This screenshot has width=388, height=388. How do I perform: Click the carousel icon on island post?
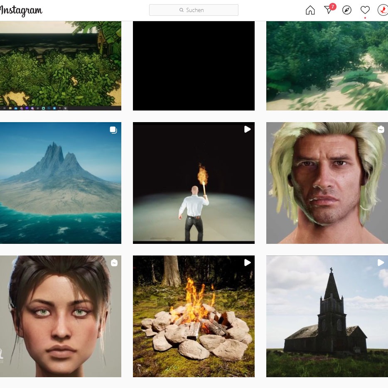tap(113, 130)
